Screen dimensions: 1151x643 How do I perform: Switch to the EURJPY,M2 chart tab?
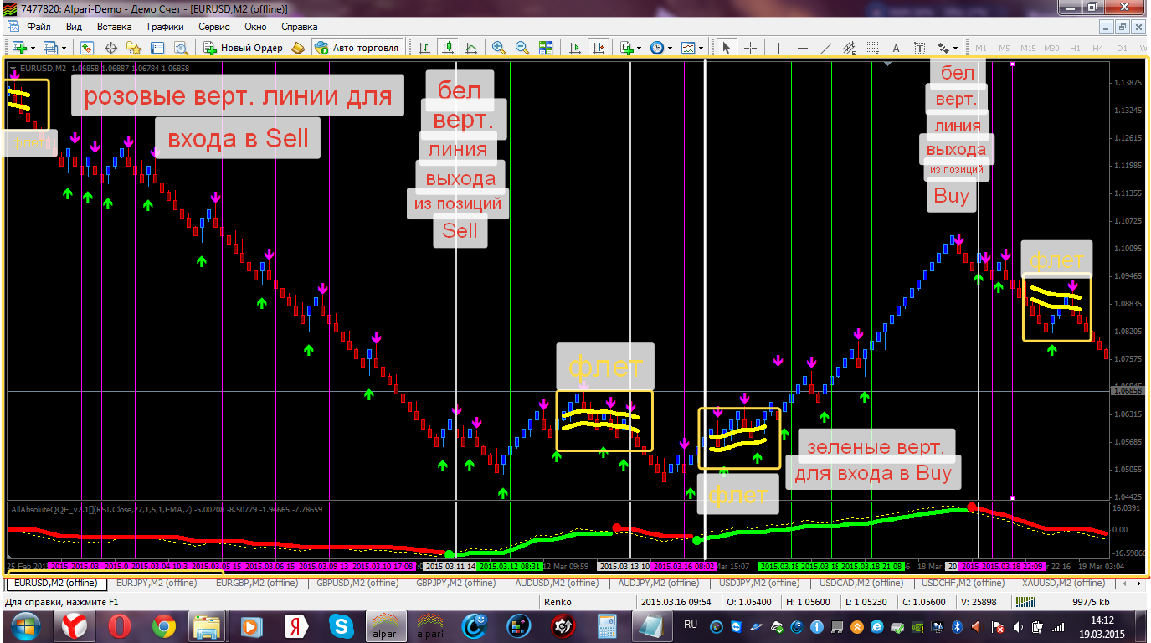[157, 583]
